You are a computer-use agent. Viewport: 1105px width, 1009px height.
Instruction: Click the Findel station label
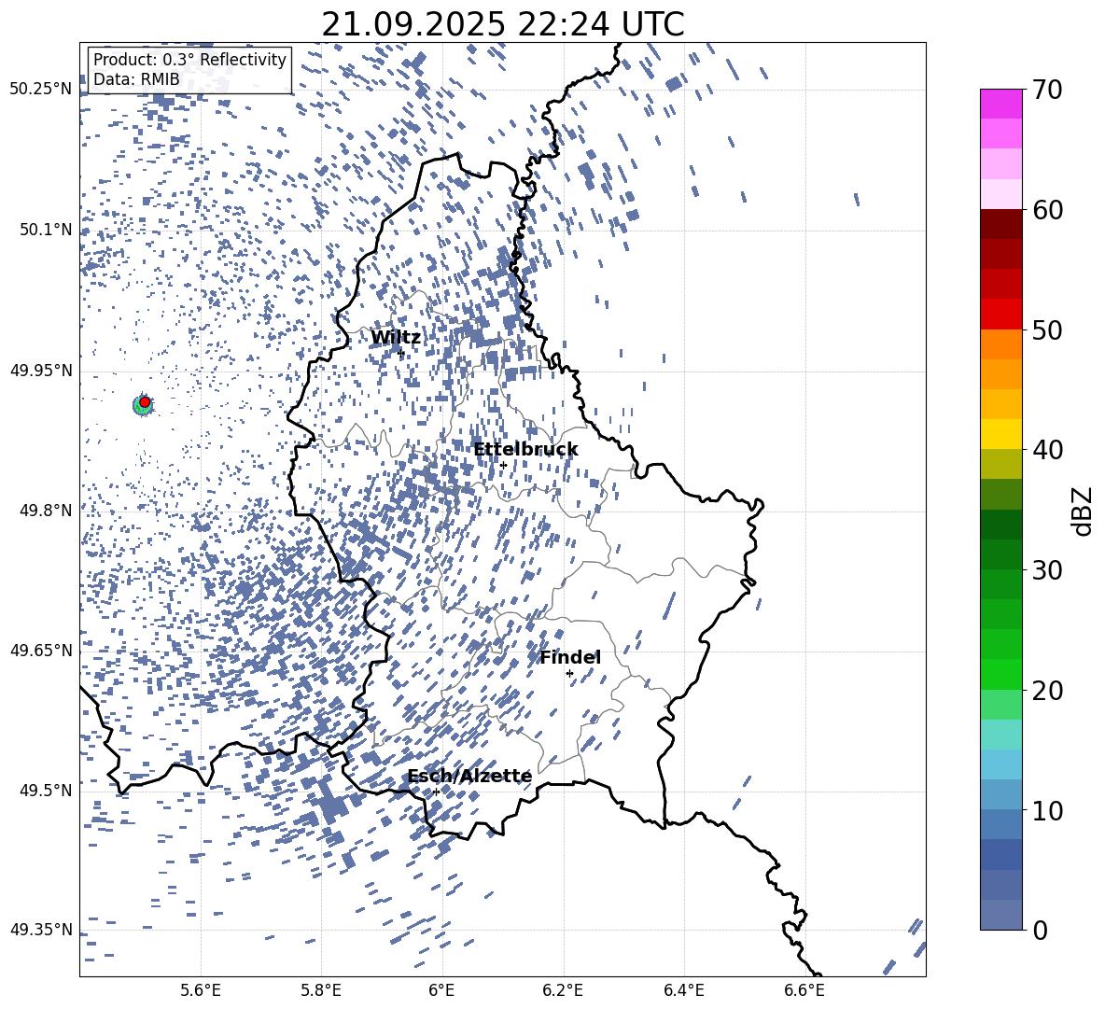(570, 657)
